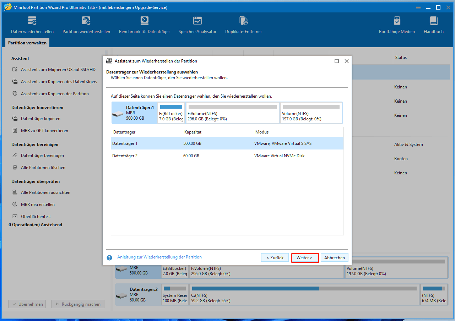This screenshot has height=321, width=455.
Task: Open the Handbuch
Action: coord(433,24)
